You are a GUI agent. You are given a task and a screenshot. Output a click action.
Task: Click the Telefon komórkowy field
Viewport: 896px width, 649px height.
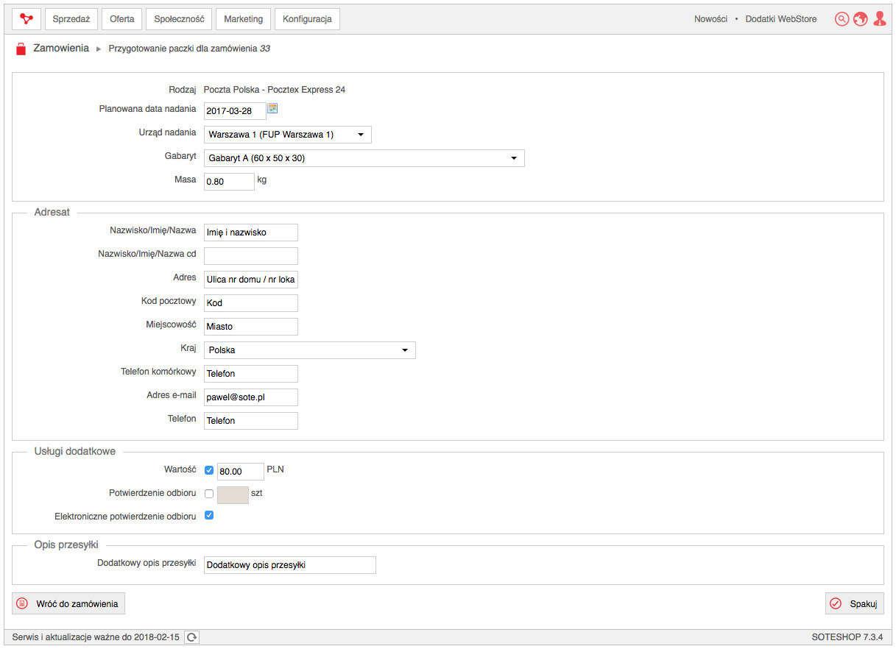click(251, 374)
